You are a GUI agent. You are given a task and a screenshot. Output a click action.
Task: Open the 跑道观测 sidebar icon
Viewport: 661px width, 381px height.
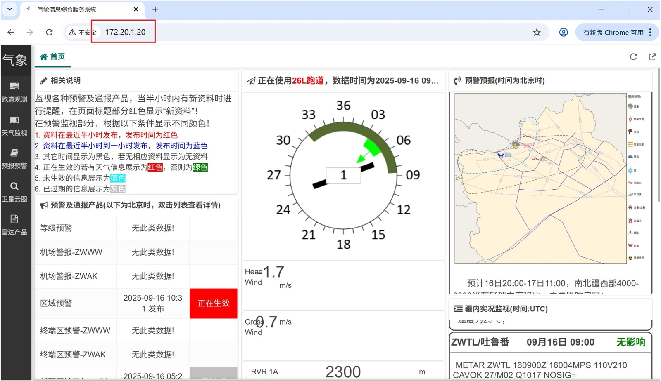(x=14, y=86)
